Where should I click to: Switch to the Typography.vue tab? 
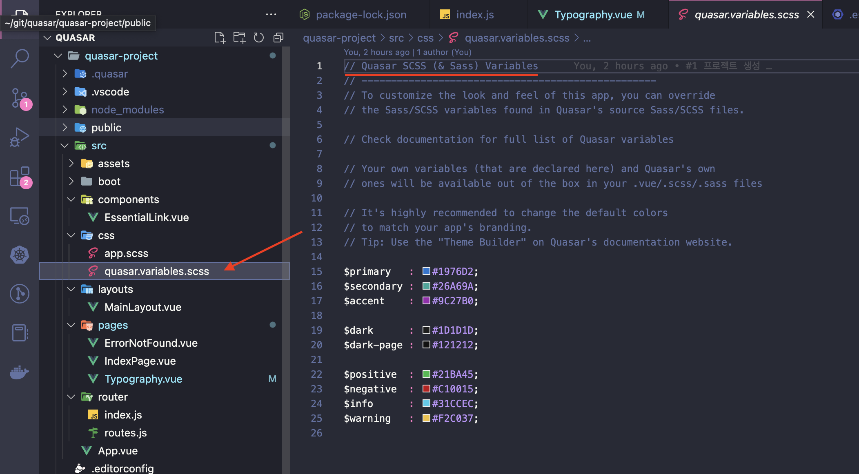(593, 15)
